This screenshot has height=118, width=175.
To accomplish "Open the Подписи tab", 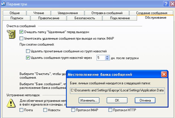I will tap(17, 18).
